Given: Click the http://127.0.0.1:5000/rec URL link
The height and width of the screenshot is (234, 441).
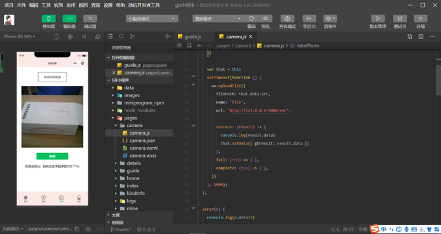Looking at the screenshot, I should 258,111.
